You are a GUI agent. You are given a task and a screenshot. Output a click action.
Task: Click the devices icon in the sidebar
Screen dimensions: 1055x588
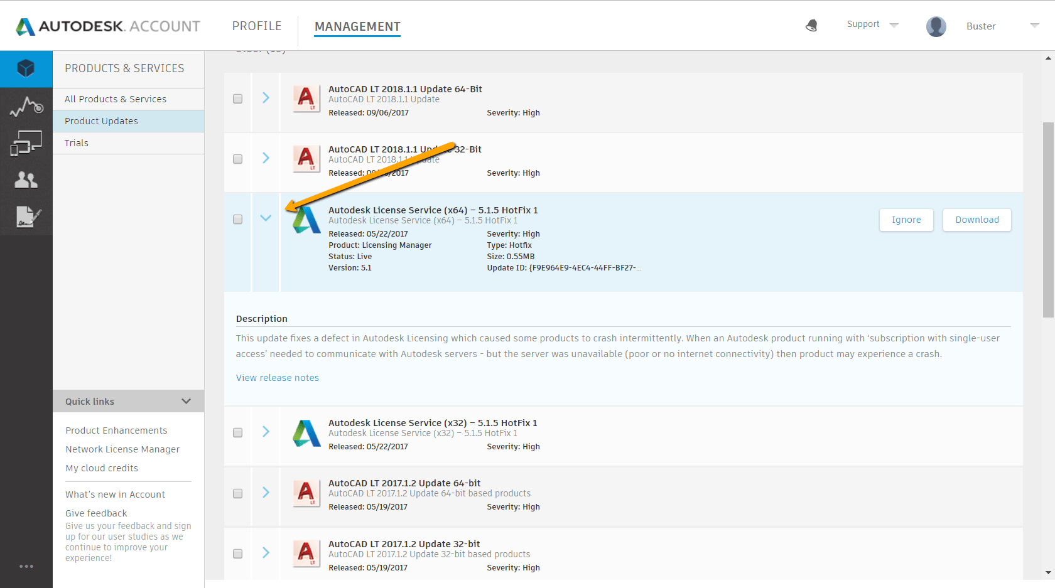pos(26,143)
